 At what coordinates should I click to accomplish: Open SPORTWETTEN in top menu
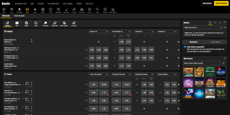pyautogui.click(x=20, y=4)
